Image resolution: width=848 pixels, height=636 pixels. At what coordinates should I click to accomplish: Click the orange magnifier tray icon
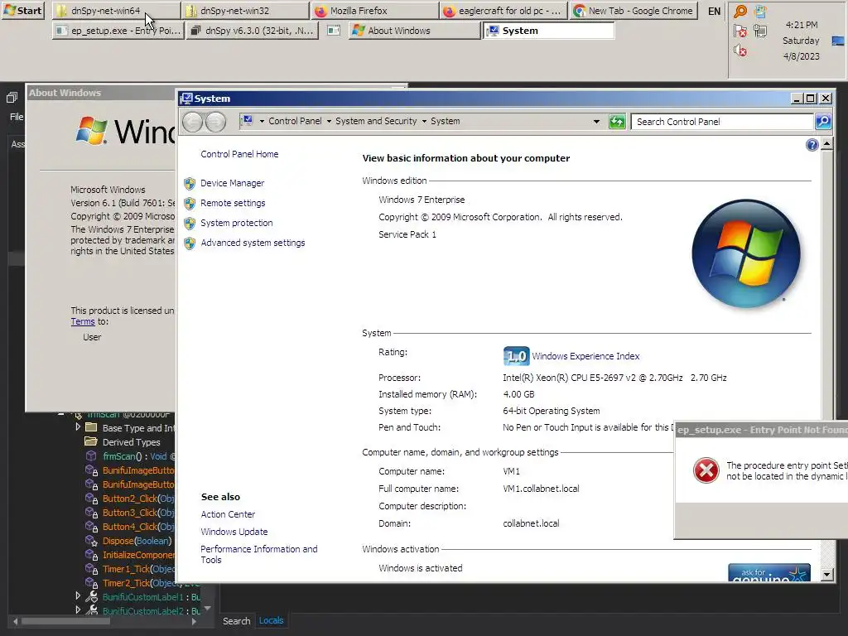pyautogui.click(x=740, y=12)
